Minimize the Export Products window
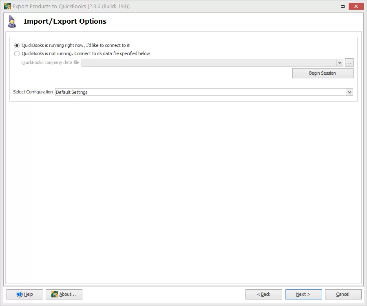The height and width of the screenshot is (306, 367). click(343, 6)
